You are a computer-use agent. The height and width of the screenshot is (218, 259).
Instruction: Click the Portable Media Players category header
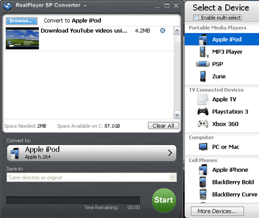pos(218,28)
